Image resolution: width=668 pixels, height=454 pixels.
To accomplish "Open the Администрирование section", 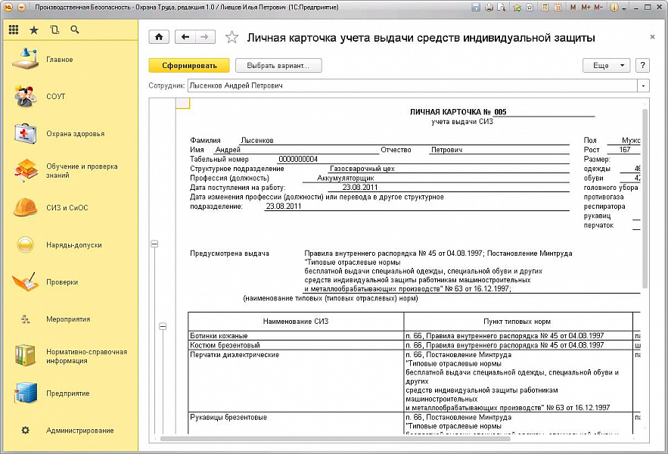I will [80, 431].
